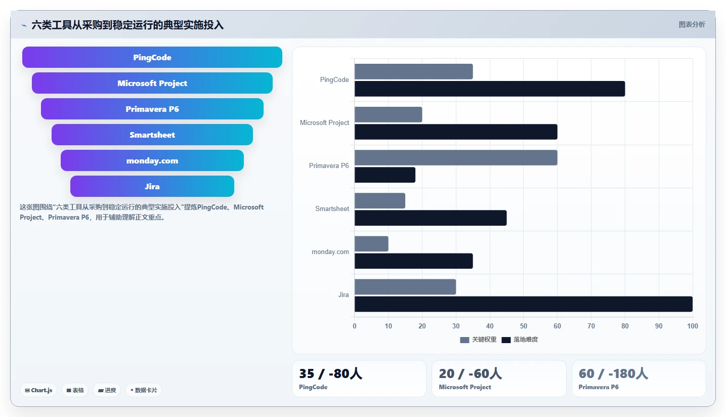Select the Jira funnel bar

[152, 186]
